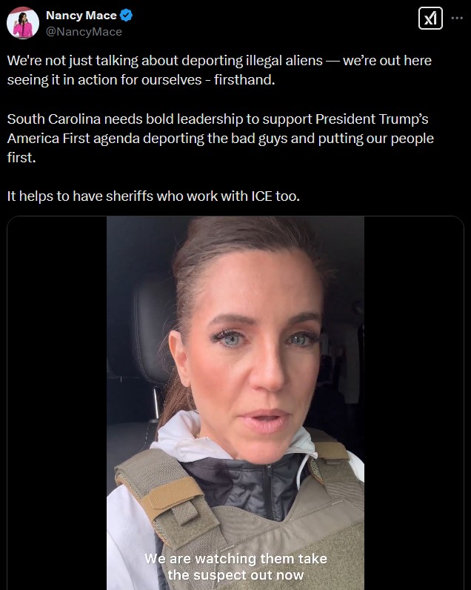471x590 pixels.
Task: Click the left black letterbox of video
Action: click(x=57, y=402)
